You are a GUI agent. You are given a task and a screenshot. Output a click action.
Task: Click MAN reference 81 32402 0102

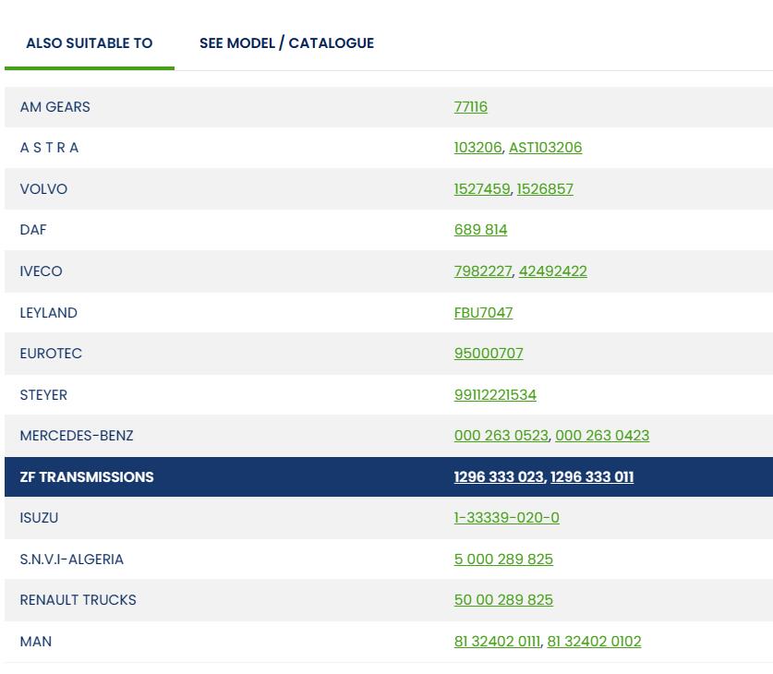594,642
